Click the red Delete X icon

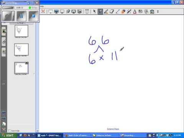[43, 11]
